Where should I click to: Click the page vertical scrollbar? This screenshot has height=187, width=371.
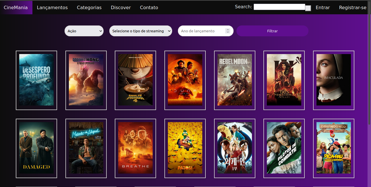[x=369, y=63]
